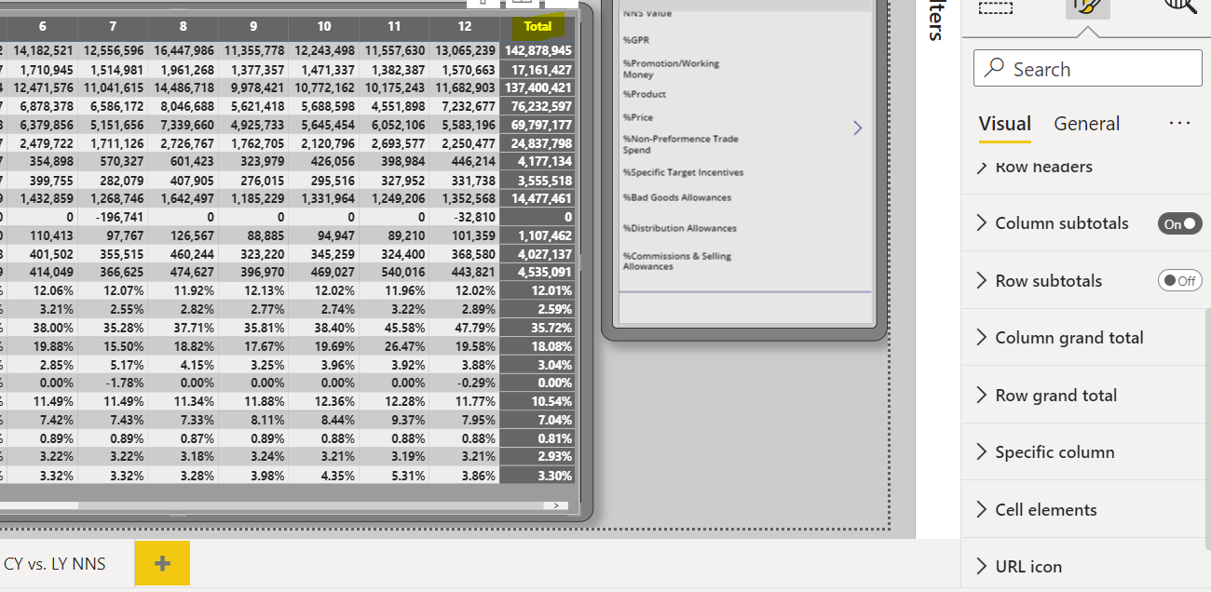Click total cell 142,878,945
This screenshot has height=592, width=1211.
(537, 50)
